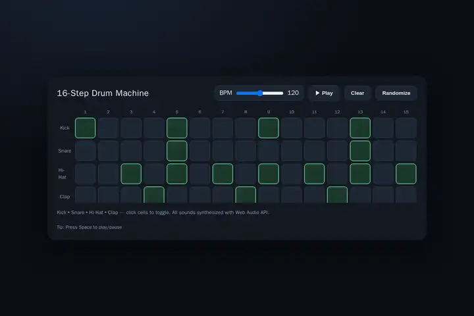Viewport: 474px width, 316px height.
Task: Start playback with the Play button
Action: coord(324,93)
